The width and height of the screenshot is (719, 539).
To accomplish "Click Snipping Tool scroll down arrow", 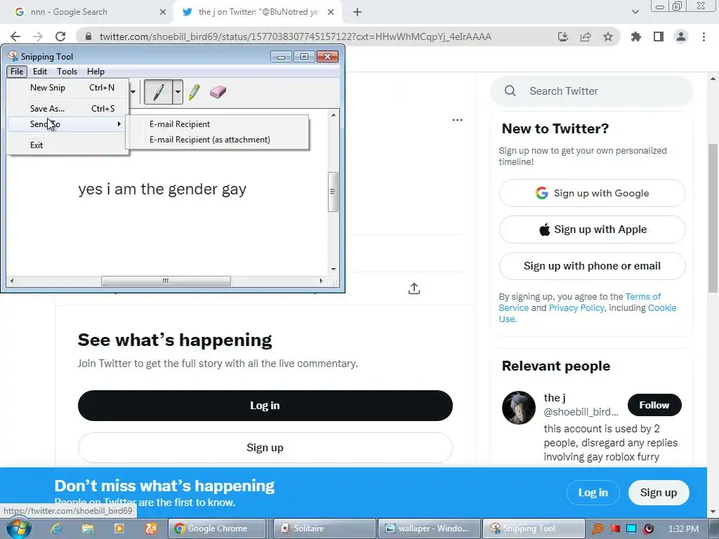I will [334, 269].
